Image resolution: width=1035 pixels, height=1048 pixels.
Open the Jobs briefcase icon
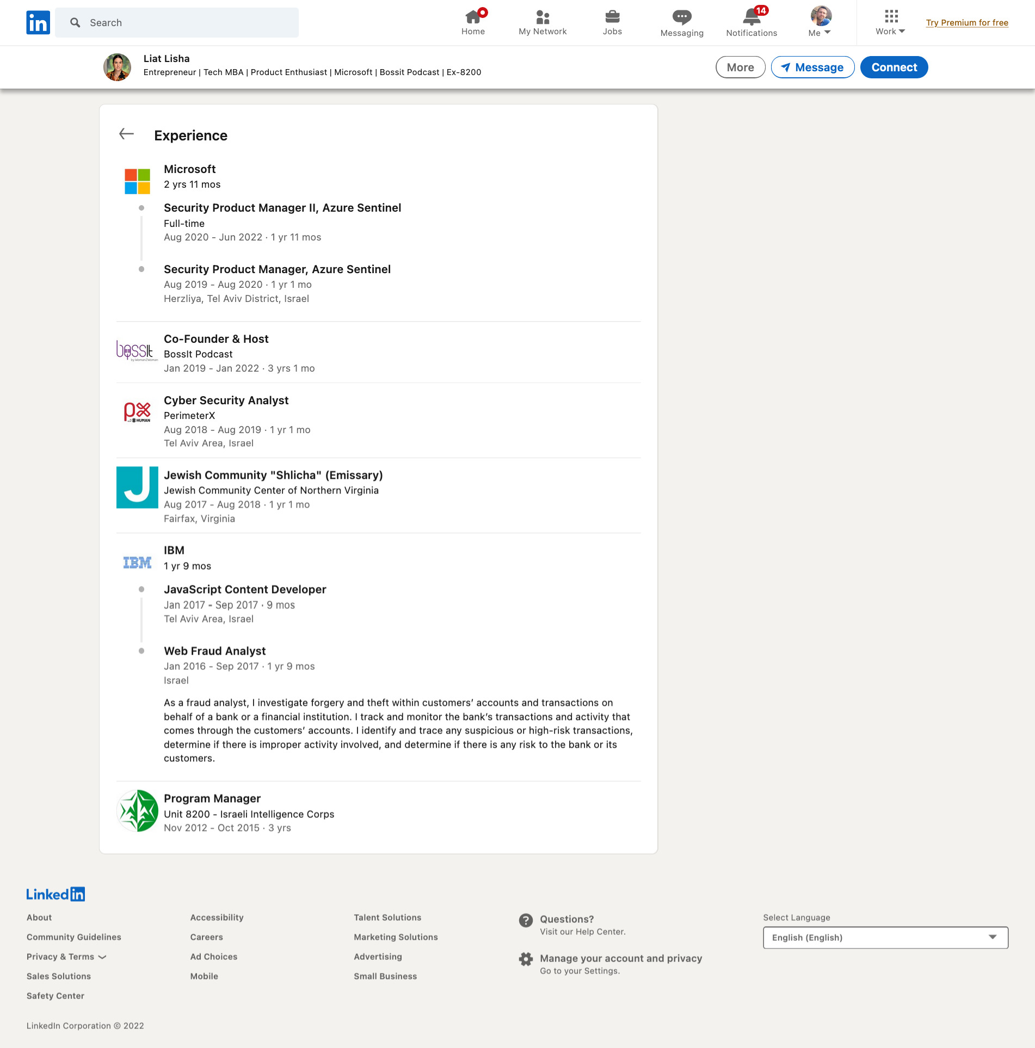[x=612, y=17]
